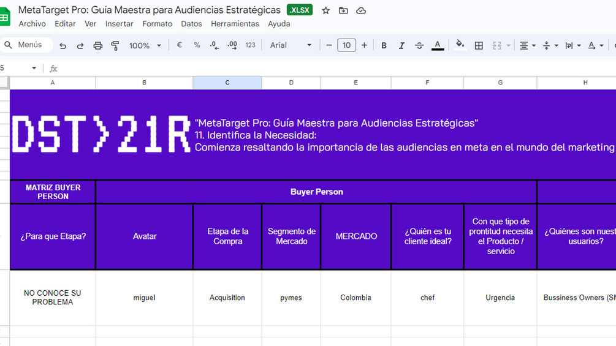The width and height of the screenshot is (616, 346).
Task: Toggle italic formatting
Action: tap(401, 45)
